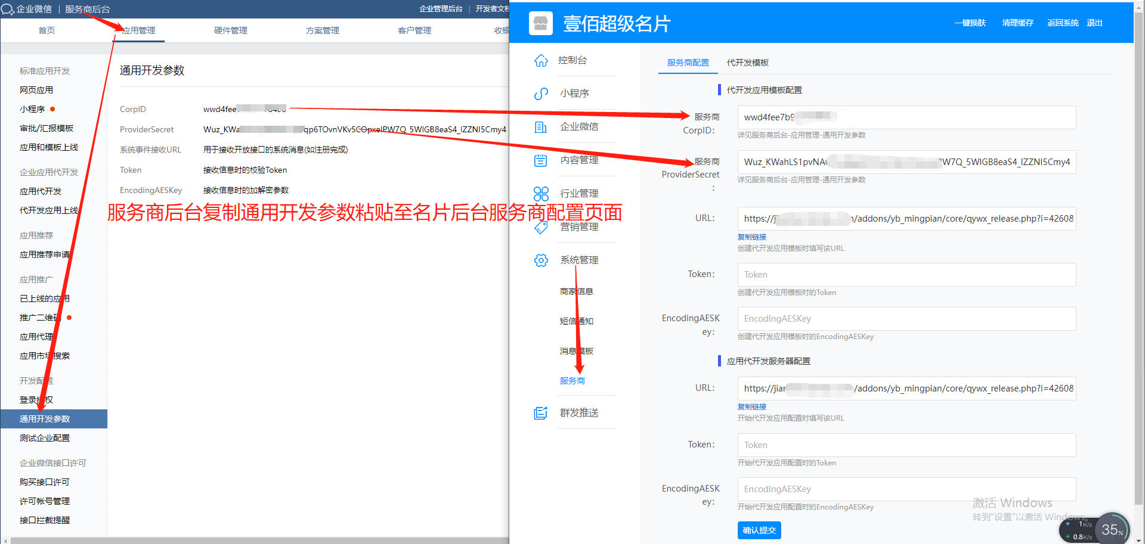Click the template Token input field

click(x=906, y=275)
